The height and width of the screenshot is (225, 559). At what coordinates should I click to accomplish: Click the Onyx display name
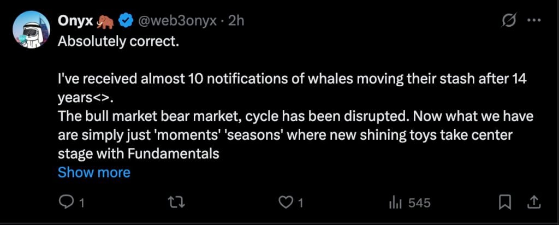pyautogui.click(x=75, y=21)
